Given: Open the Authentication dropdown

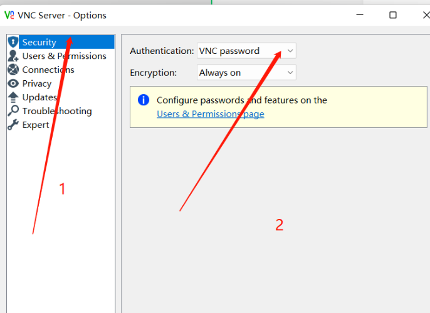Looking at the screenshot, I should [x=246, y=50].
